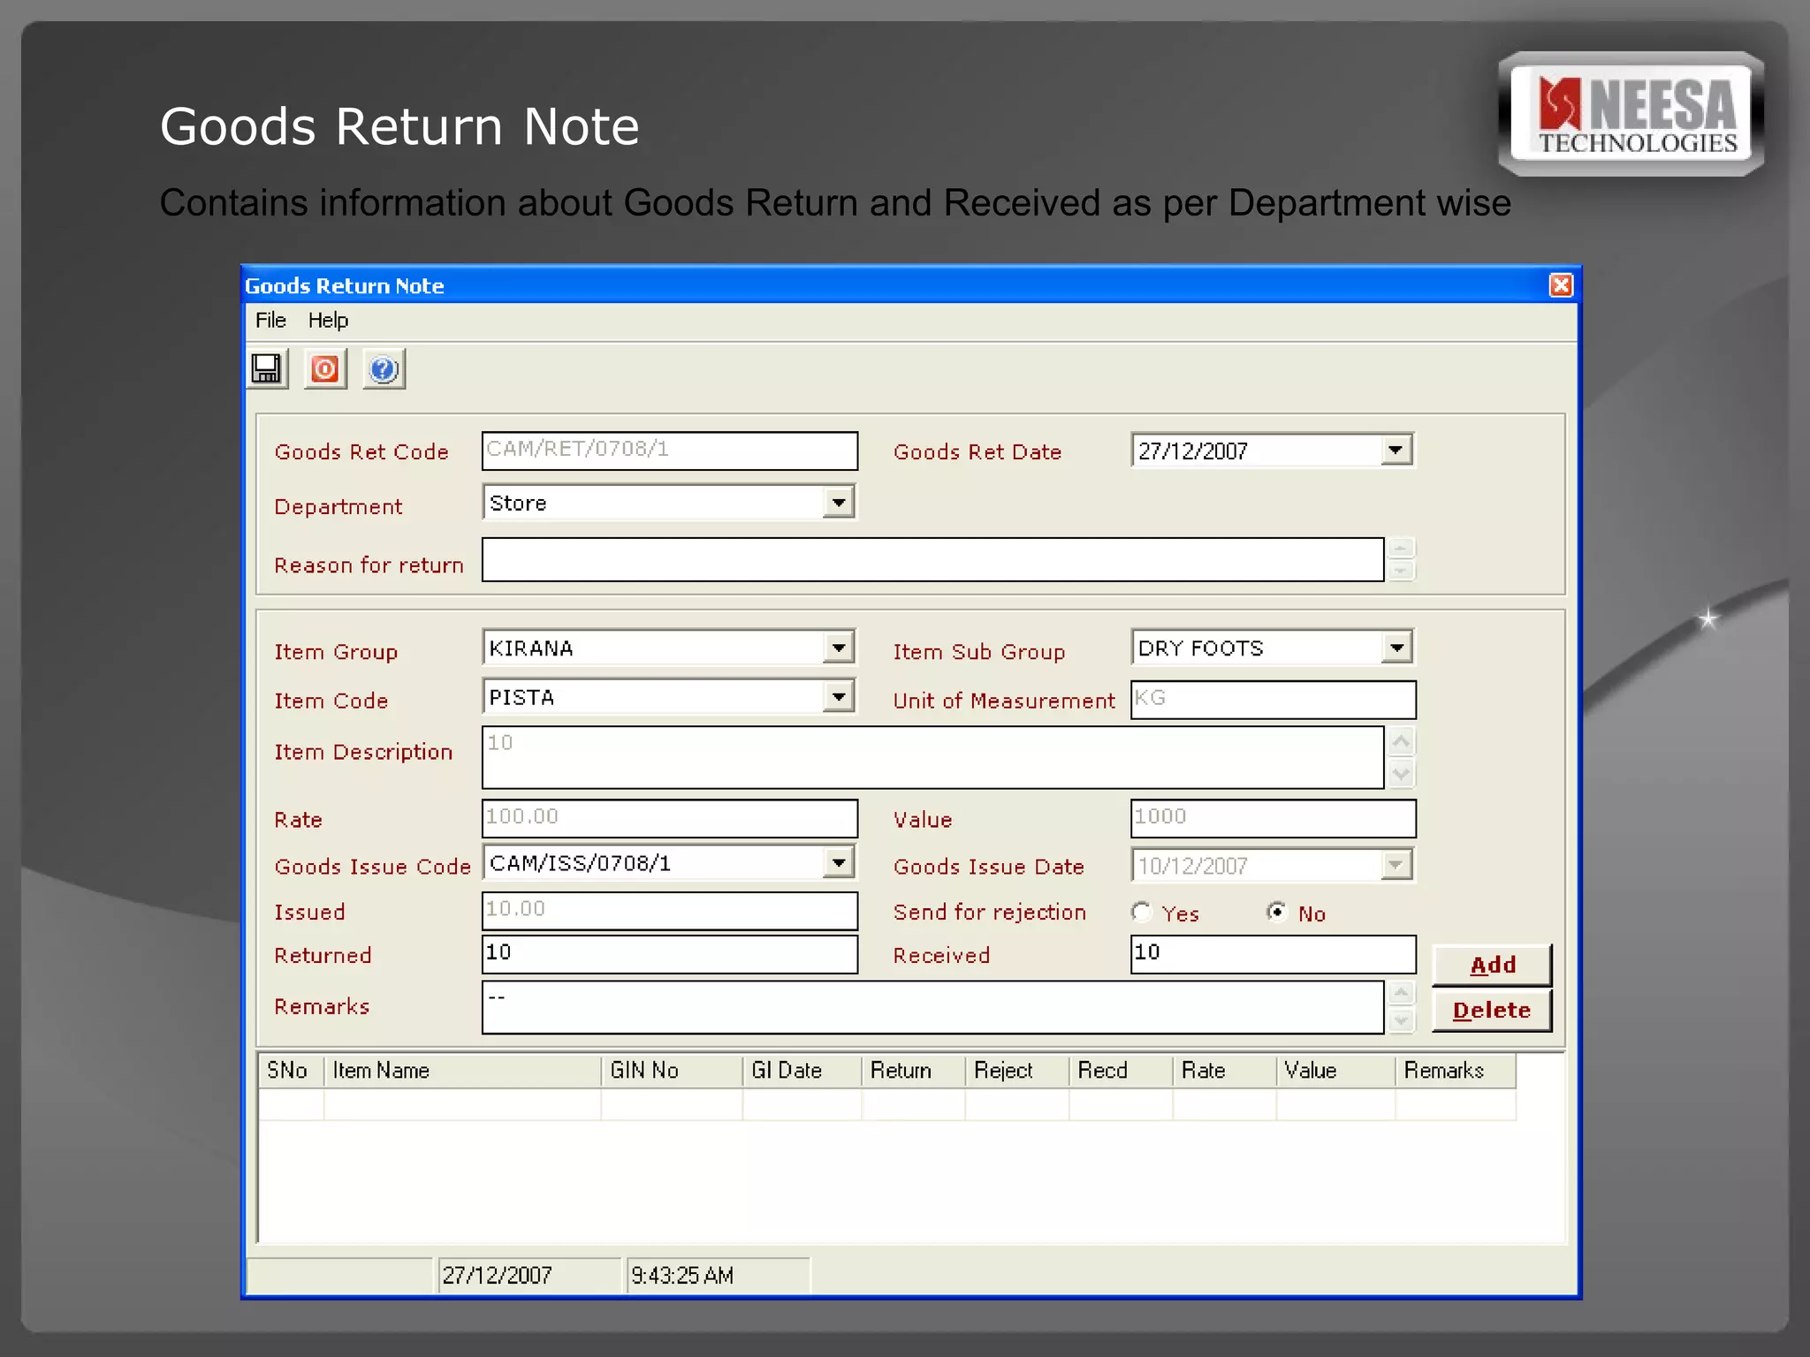
Task: Select No for Send for rejection
Action: point(1277,912)
